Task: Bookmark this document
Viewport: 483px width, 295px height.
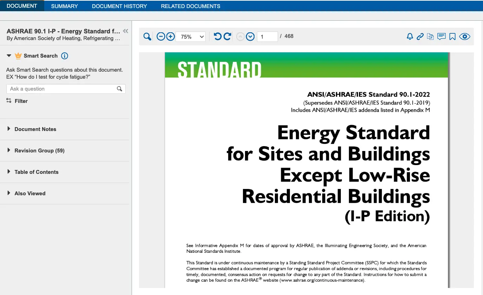Action: point(452,37)
